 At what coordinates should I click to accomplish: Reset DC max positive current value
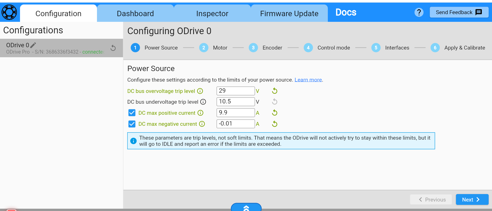point(274,113)
